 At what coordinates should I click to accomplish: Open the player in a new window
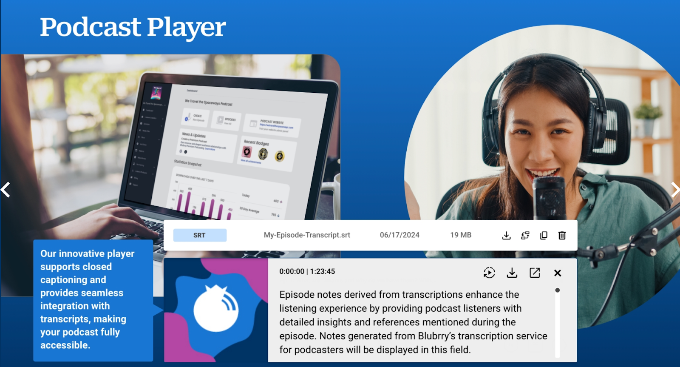535,273
